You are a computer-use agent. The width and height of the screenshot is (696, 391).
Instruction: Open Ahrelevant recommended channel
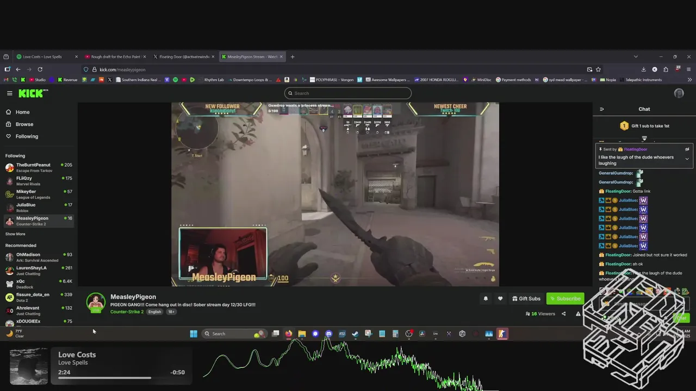point(39,311)
